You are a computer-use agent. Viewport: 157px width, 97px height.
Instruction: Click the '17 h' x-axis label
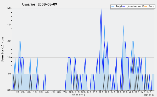coord(113,92)
